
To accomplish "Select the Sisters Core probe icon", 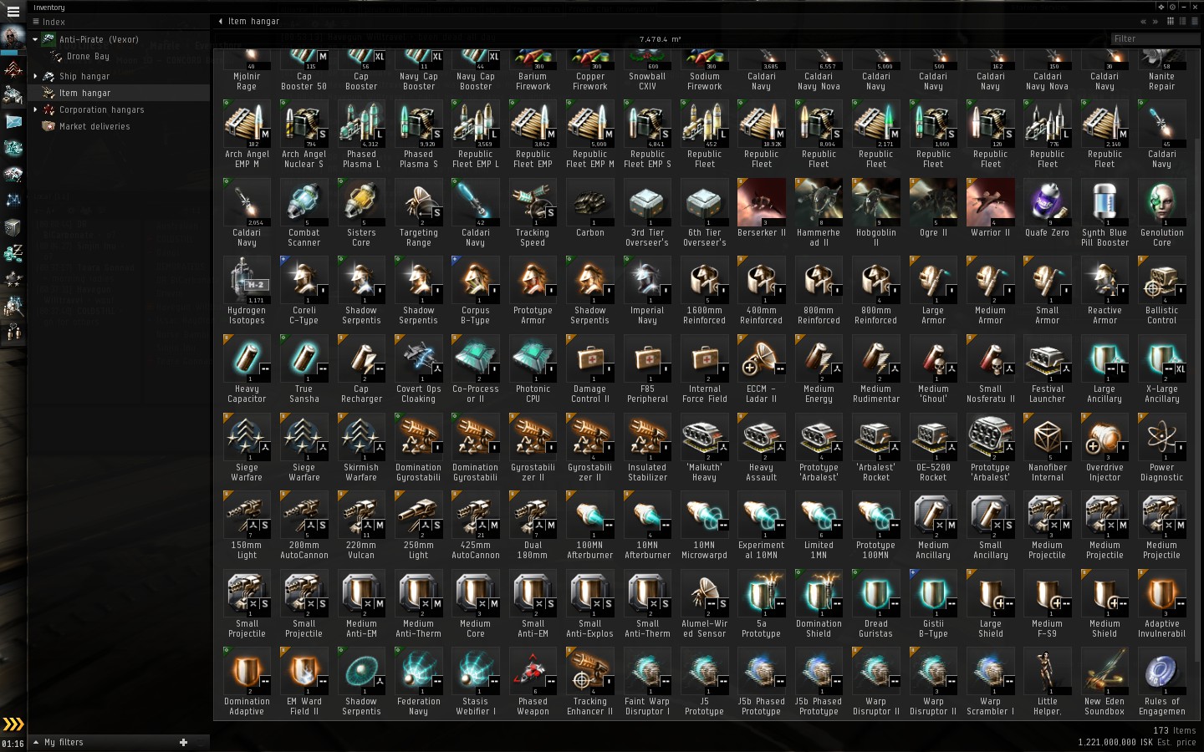I will point(361,202).
